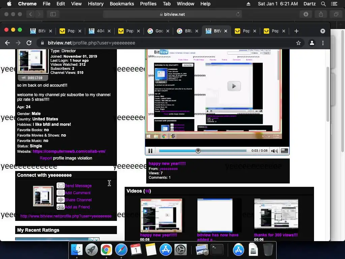Open the Send Message link
Screen dimensions: 345x259
point(78,186)
